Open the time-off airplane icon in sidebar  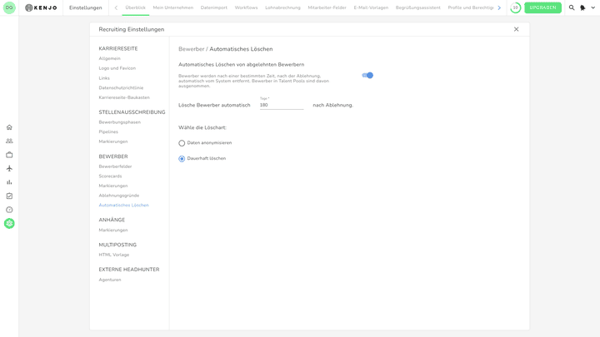(9, 168)
